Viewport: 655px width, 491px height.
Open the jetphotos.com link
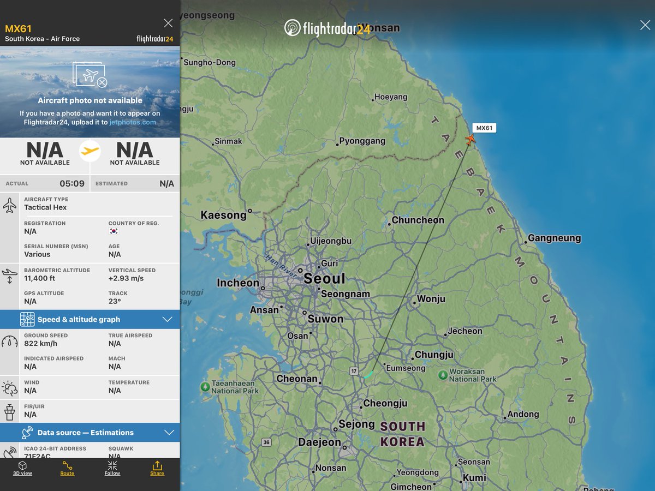133,122
